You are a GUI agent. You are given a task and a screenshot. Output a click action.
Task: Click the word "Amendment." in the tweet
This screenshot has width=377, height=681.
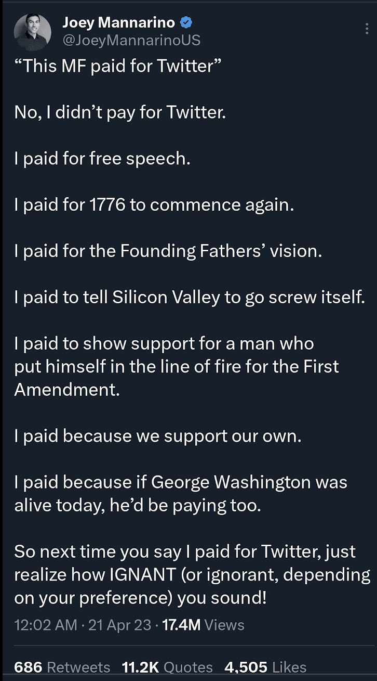pos(67,390)
